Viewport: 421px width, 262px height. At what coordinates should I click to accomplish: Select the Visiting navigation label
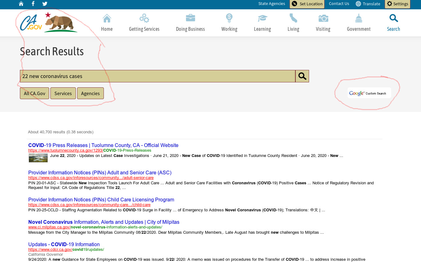tap(323, 29)
